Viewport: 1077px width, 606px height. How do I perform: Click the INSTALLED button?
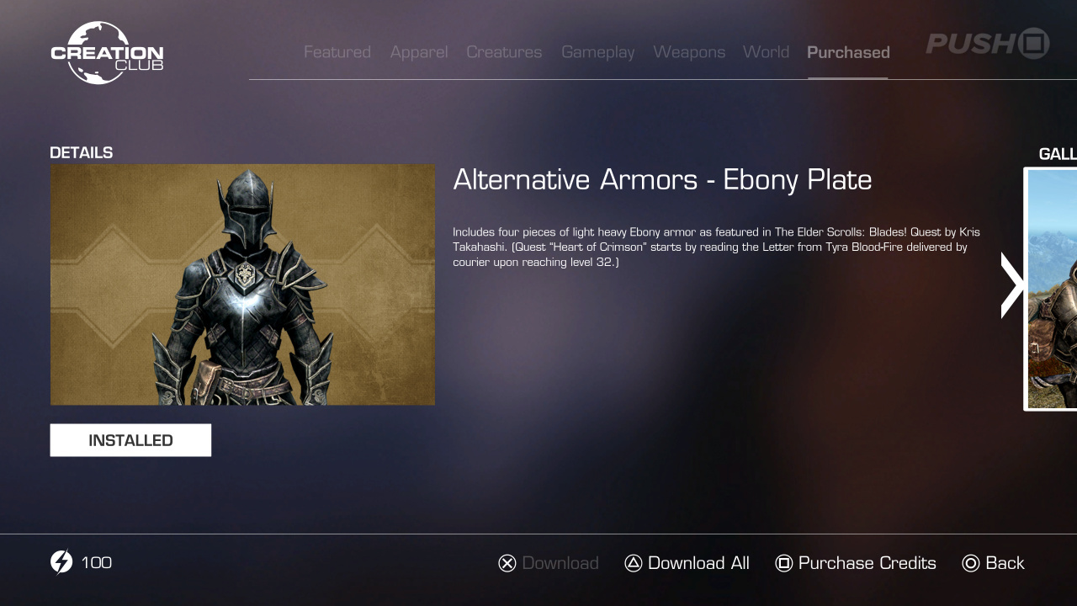[x=130, y=440]
